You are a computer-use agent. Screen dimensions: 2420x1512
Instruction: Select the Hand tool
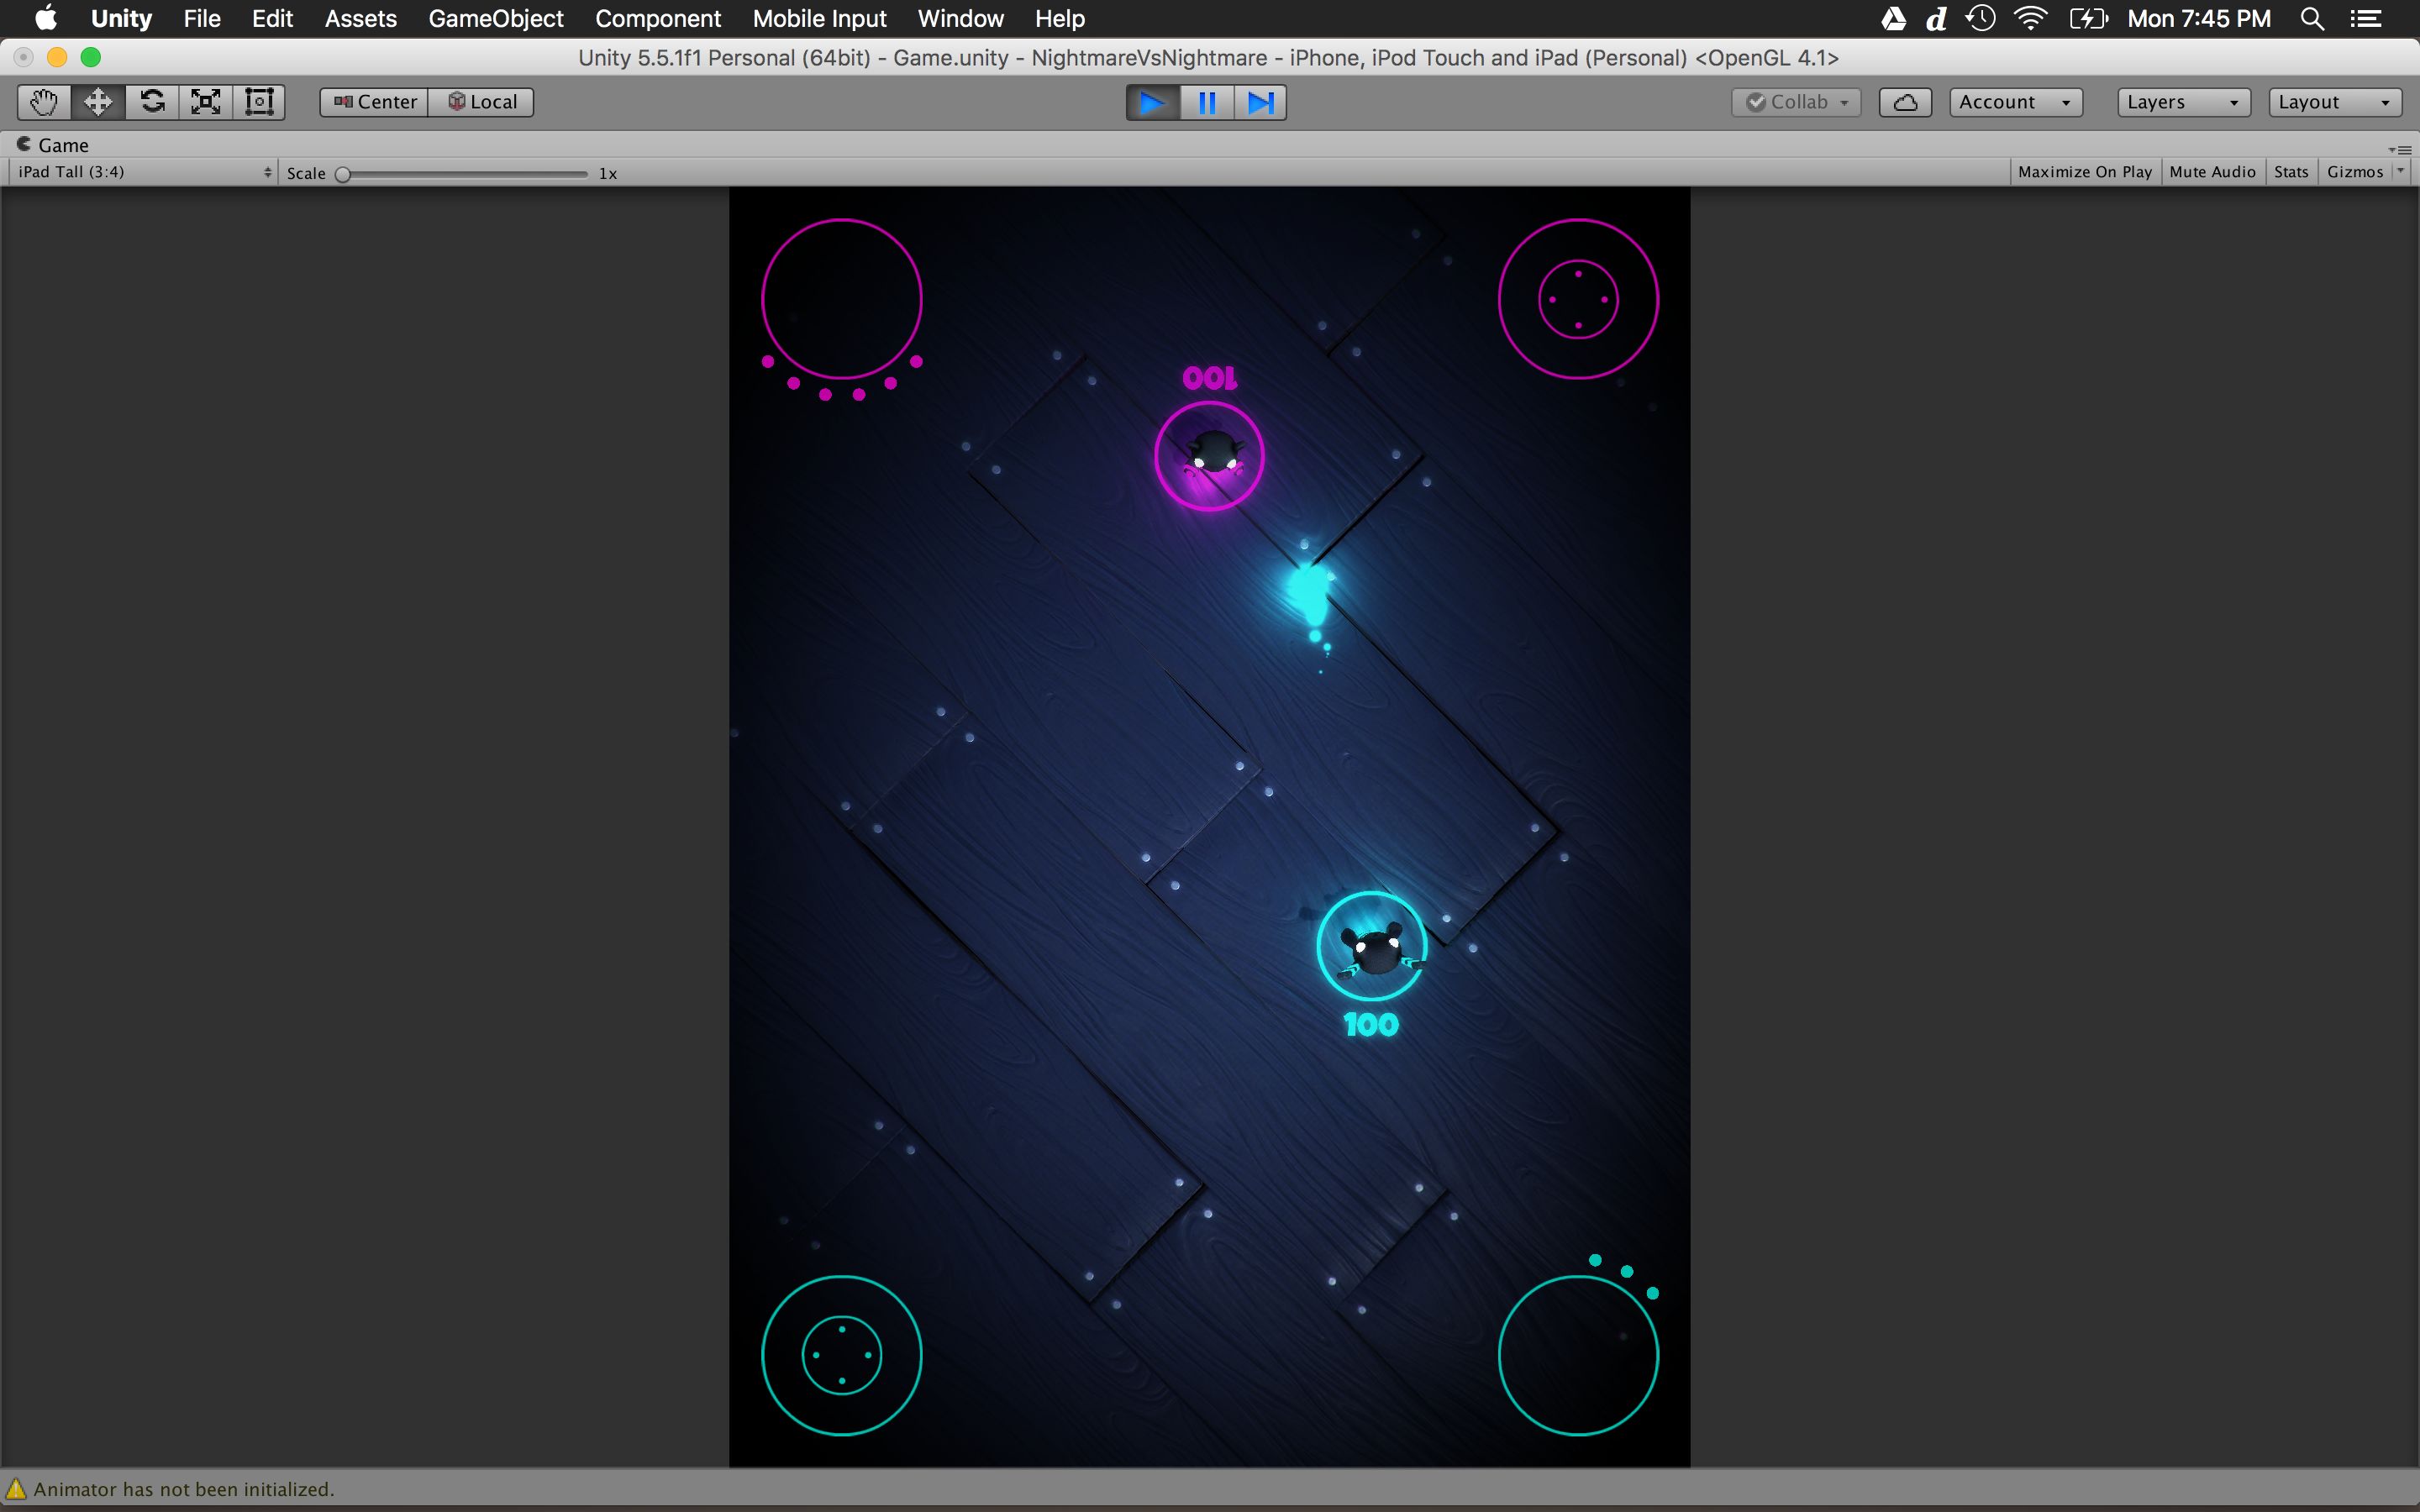[43, 102]
